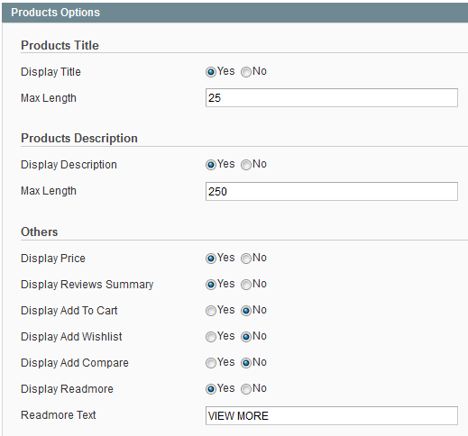This screenshot has height=436, width=468.
Task: Select No for Display Readmore
Action: point(246,389)
